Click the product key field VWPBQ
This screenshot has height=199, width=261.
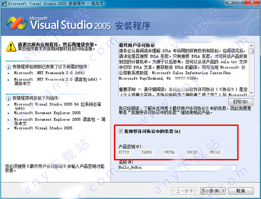click(170, 152)
